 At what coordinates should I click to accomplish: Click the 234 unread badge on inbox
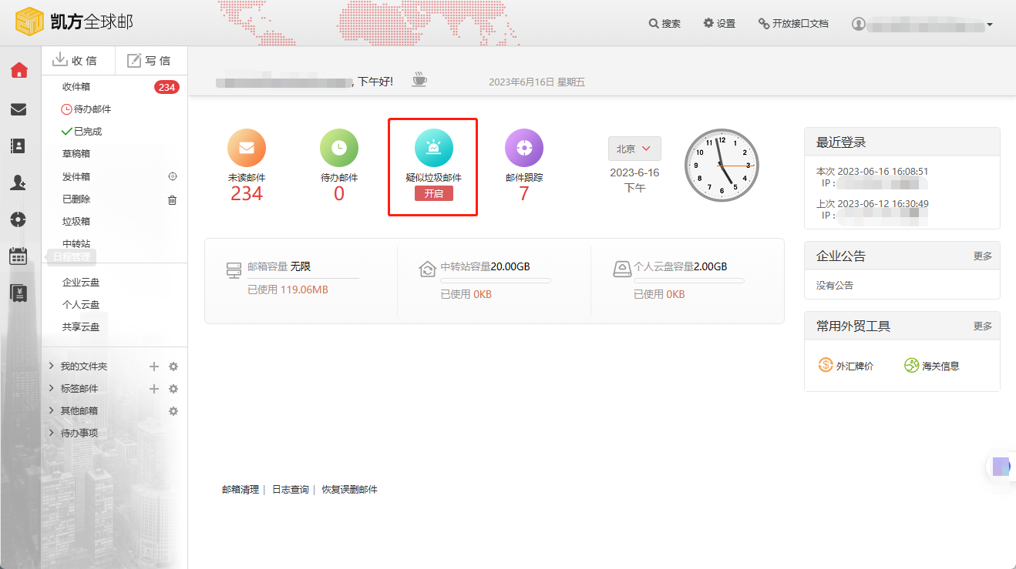point(167,87)
